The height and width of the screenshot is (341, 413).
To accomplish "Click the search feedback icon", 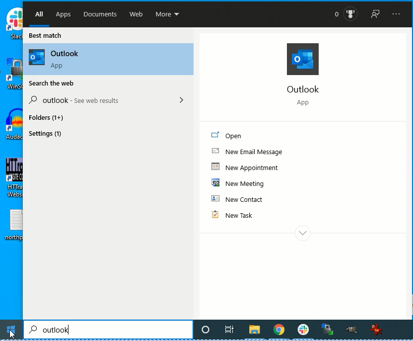I will 375,14.
